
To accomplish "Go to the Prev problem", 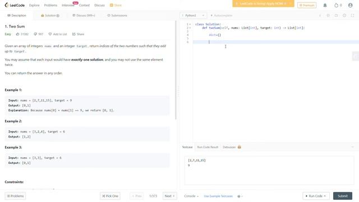I will pyautogui.click(x=137, y=196).
